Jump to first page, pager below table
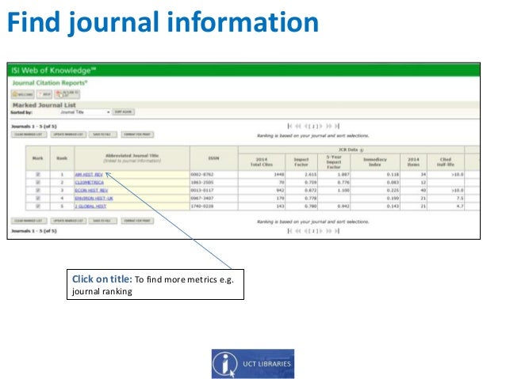 point(289,231)
